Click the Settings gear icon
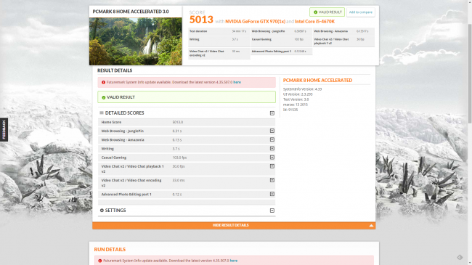Image resolution: width=472 pixels, height=265 pixels. pos(102,211)
